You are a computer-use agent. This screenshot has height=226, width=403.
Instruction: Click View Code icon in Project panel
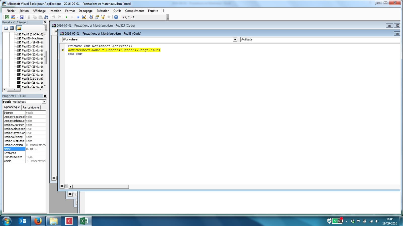(x=6, y=28)
